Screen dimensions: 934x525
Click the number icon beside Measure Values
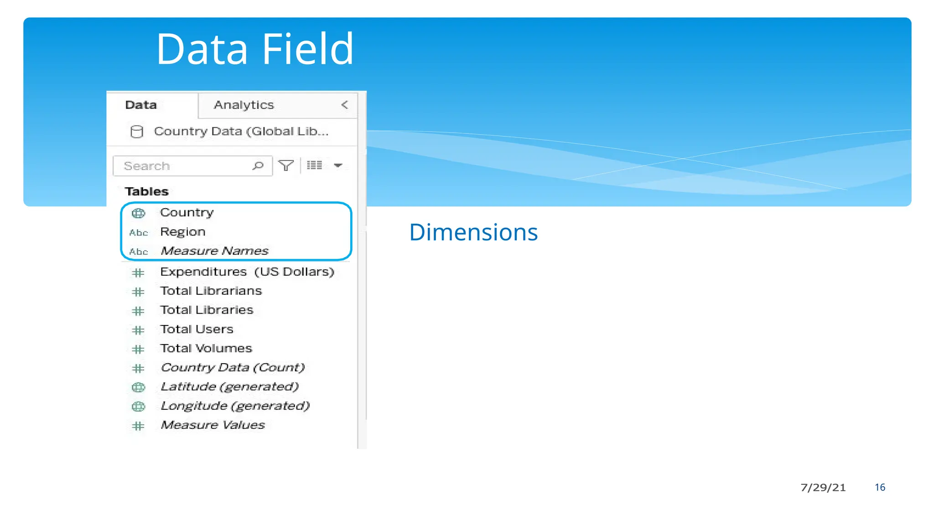tap(138, 426)
